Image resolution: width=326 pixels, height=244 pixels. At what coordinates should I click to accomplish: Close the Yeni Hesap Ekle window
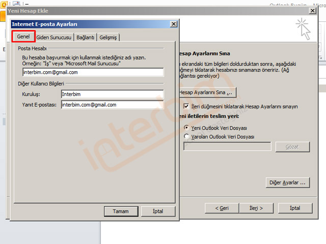tap(311, 11)
